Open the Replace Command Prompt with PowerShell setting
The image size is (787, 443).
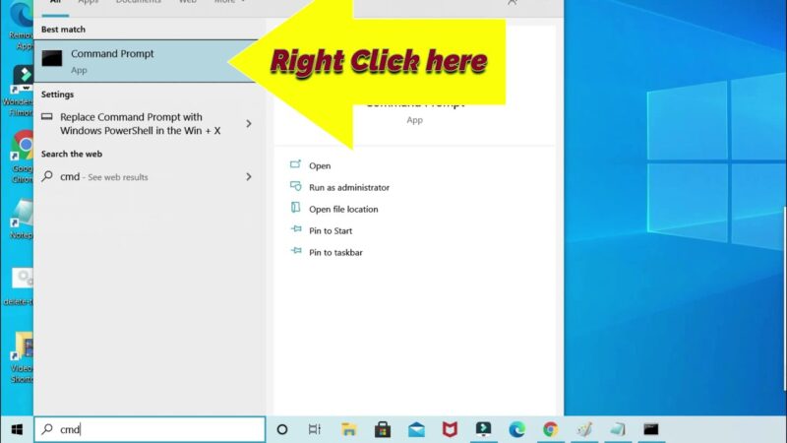click(140, 124)
